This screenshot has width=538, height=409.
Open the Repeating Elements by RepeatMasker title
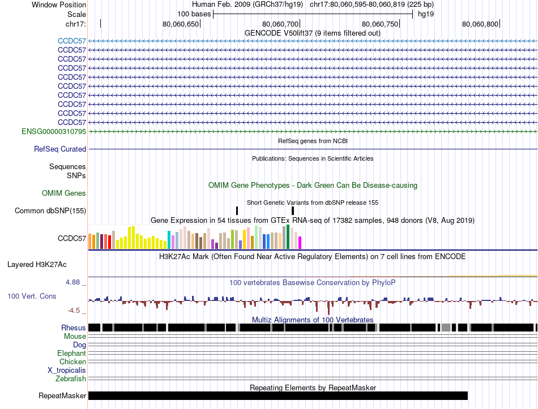coord(313,388)
